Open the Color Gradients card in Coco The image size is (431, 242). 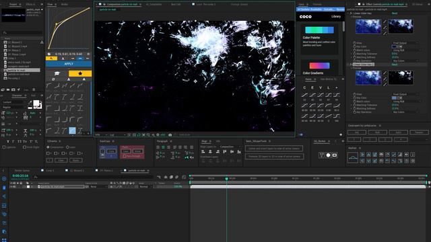pyautogui.click(x=319, y=67)
